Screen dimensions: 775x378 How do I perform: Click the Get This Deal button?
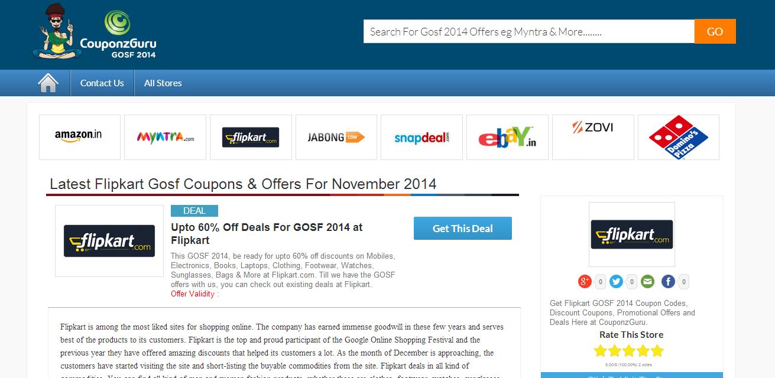pos(463,229)
